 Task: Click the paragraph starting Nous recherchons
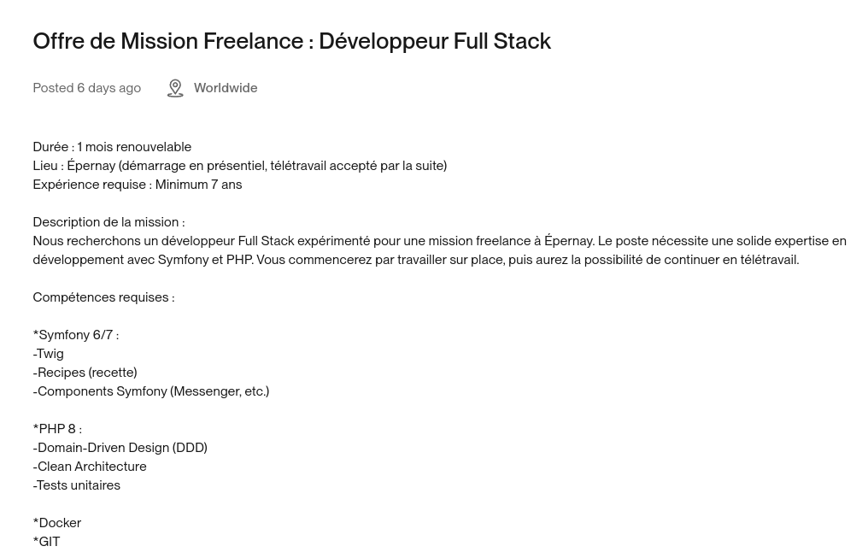pyautogui.click(x=439, y=250)
